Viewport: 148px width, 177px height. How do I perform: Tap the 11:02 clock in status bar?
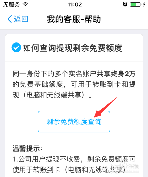pos(75,4)
